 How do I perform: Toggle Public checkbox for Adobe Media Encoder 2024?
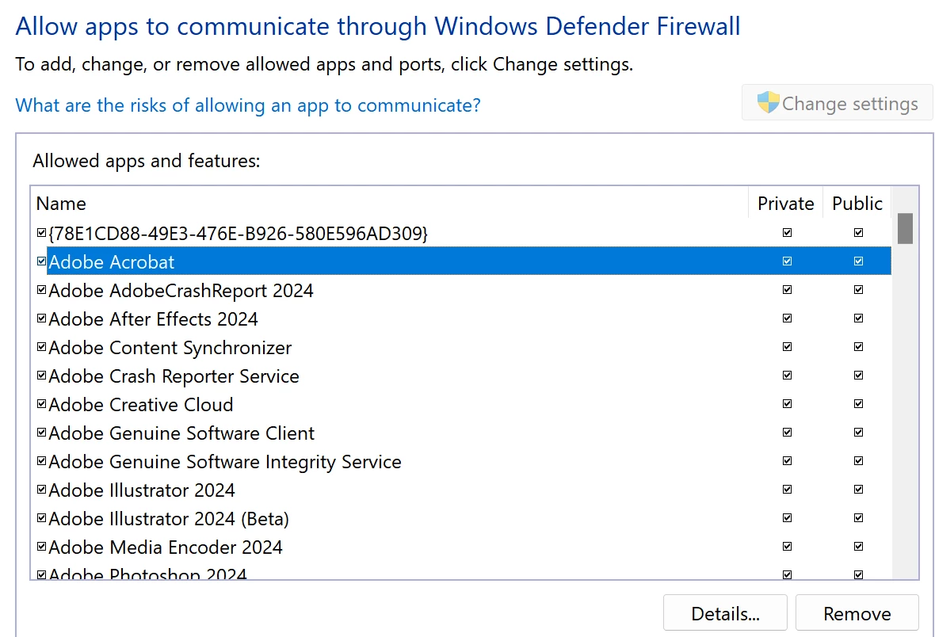[859, 547]
